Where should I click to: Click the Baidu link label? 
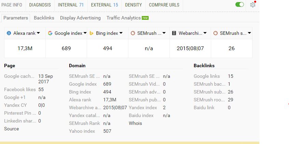pyautogui.click(x=204, y=107)
